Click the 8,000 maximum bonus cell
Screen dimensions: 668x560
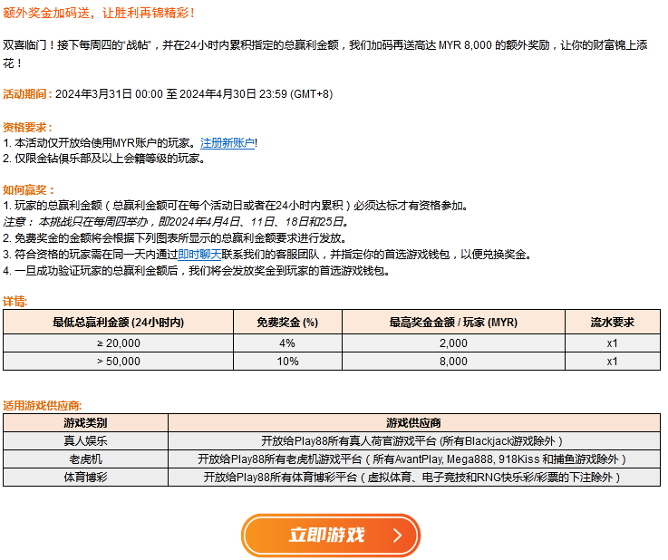[453, 361]
